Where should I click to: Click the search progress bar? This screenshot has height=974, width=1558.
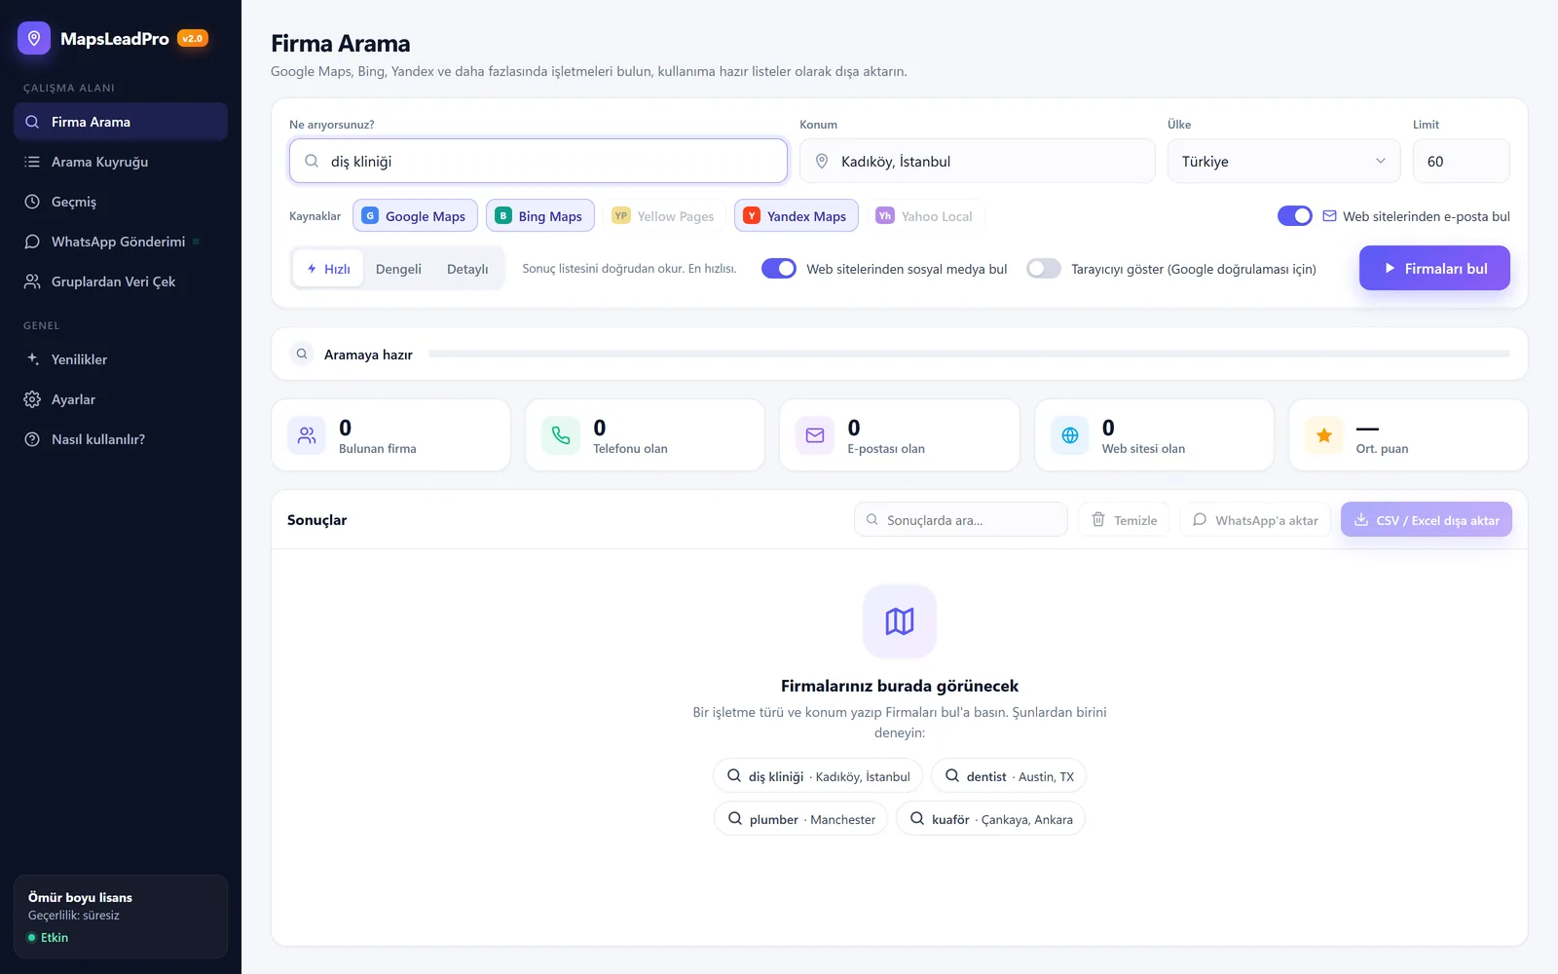969,354
